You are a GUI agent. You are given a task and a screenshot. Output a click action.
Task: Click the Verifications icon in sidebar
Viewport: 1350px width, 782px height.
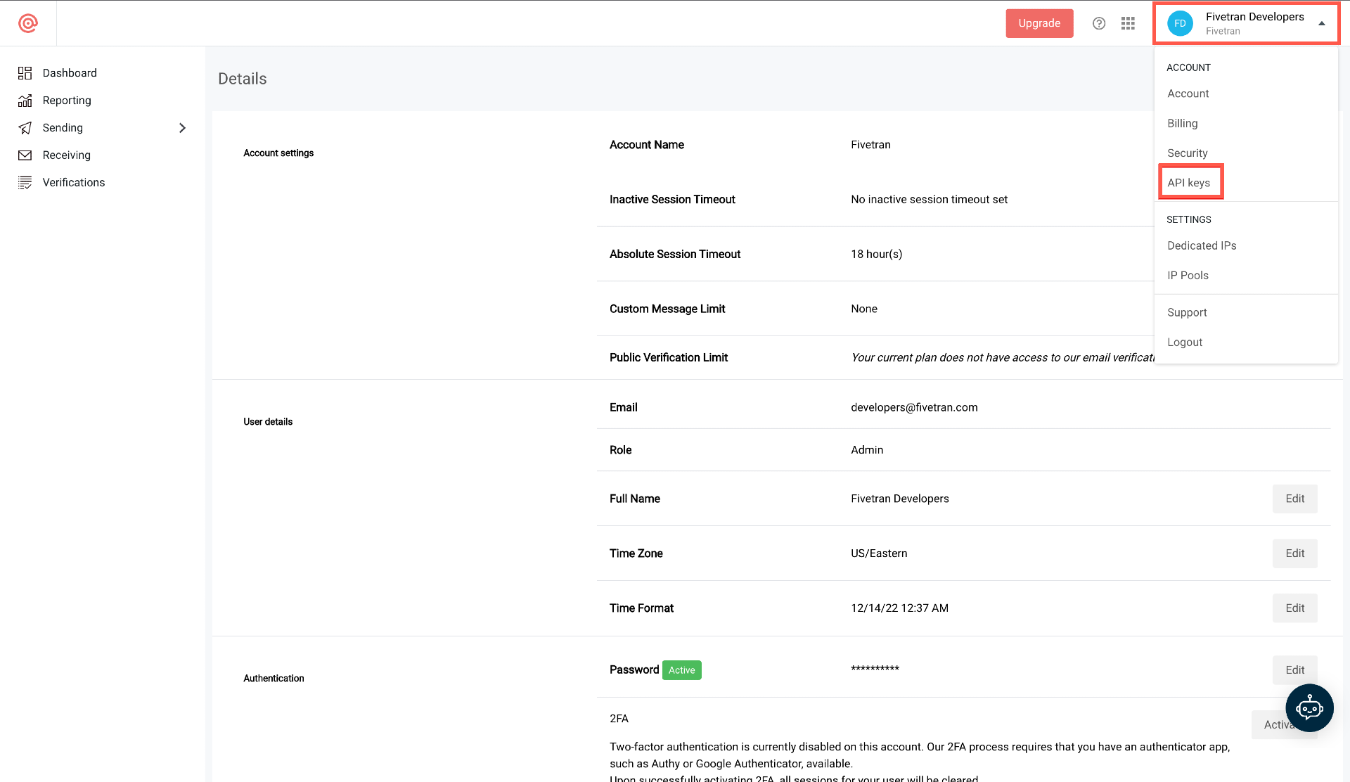pyautogui.click(x=25, y=182)
